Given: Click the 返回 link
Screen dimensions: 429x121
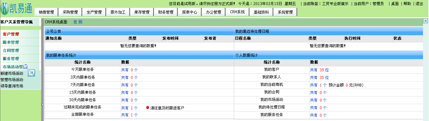Looking at the screenshot, I should 78,22.
